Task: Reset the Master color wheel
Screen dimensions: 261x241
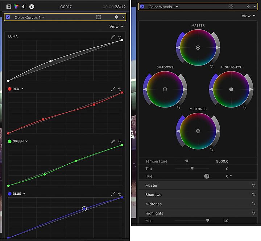Action: pos(212,66)
